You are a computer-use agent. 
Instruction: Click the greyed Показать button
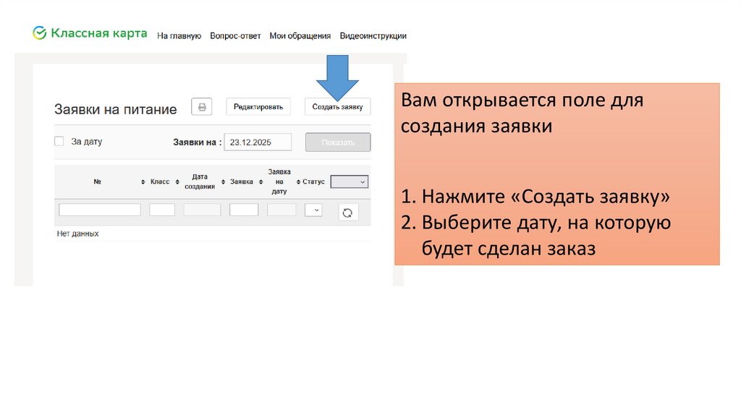[338, 142]
